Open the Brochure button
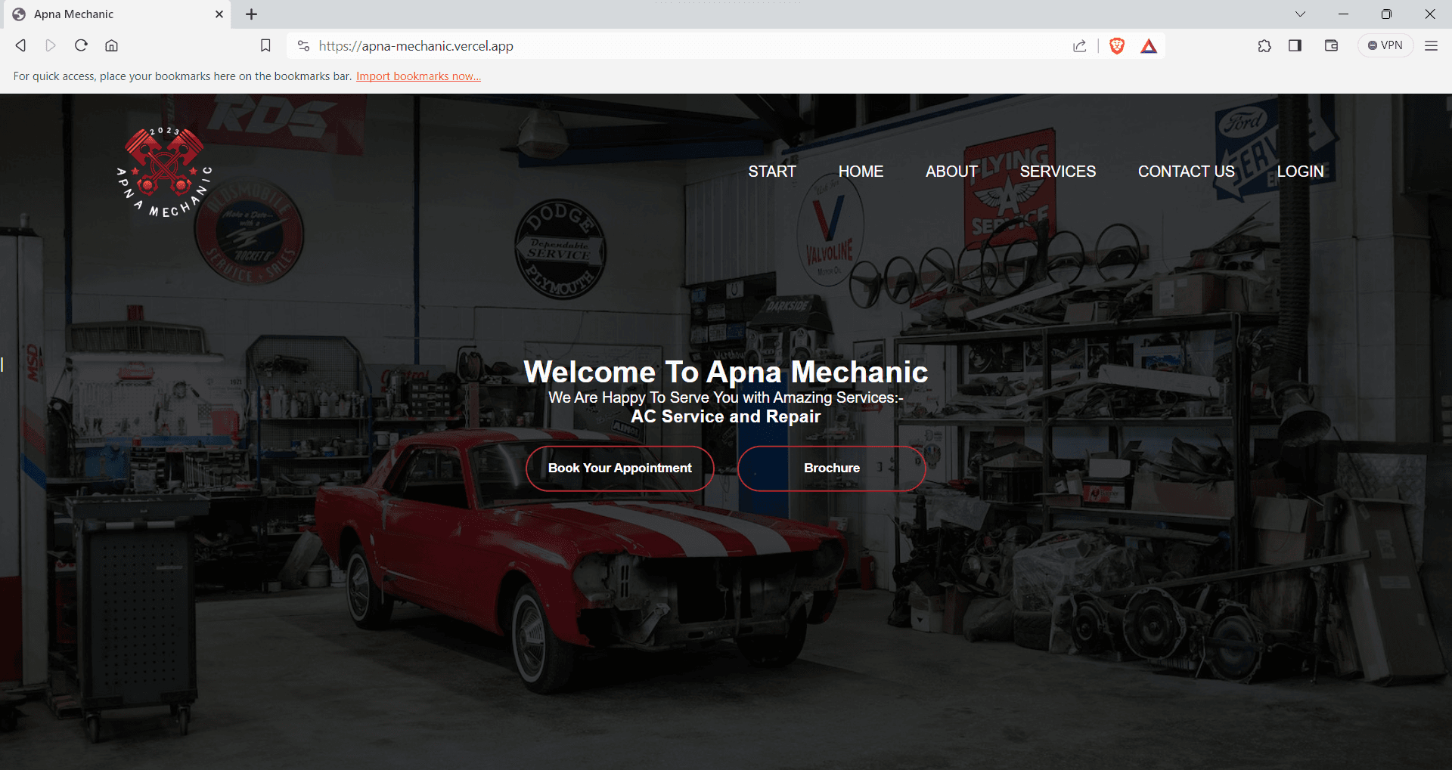Image resolution: width=1452 pixels, height=770 pixels. (832, 468)
